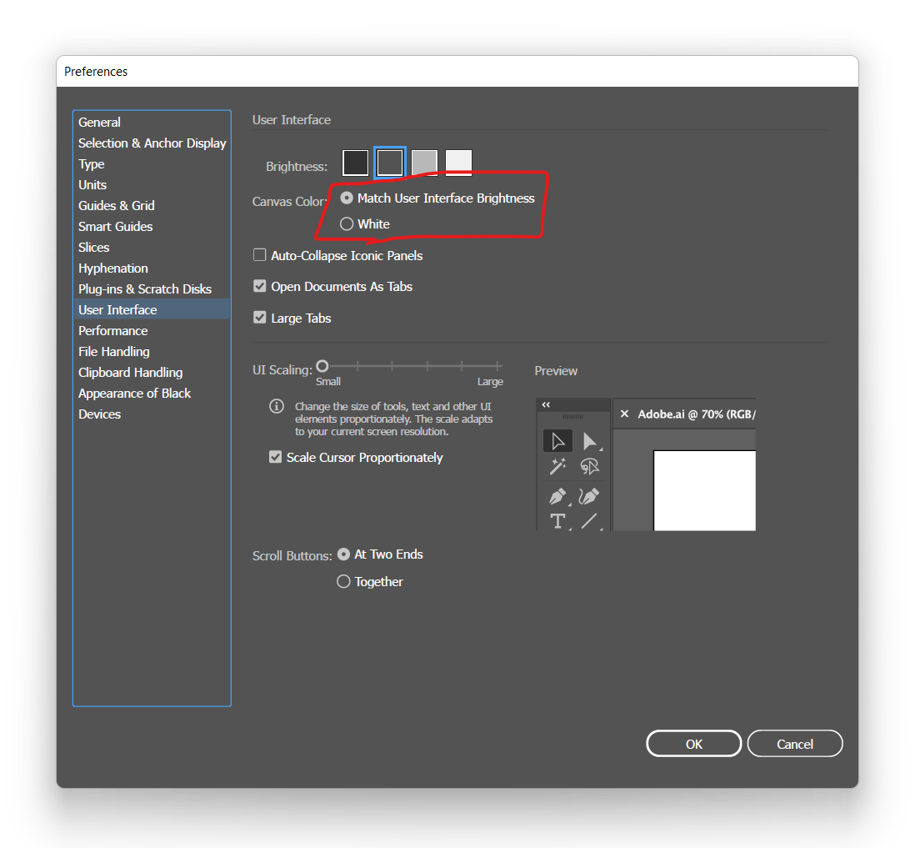Open Appearance of Black category
The image size is (920, 848).
tap(152, 394)
